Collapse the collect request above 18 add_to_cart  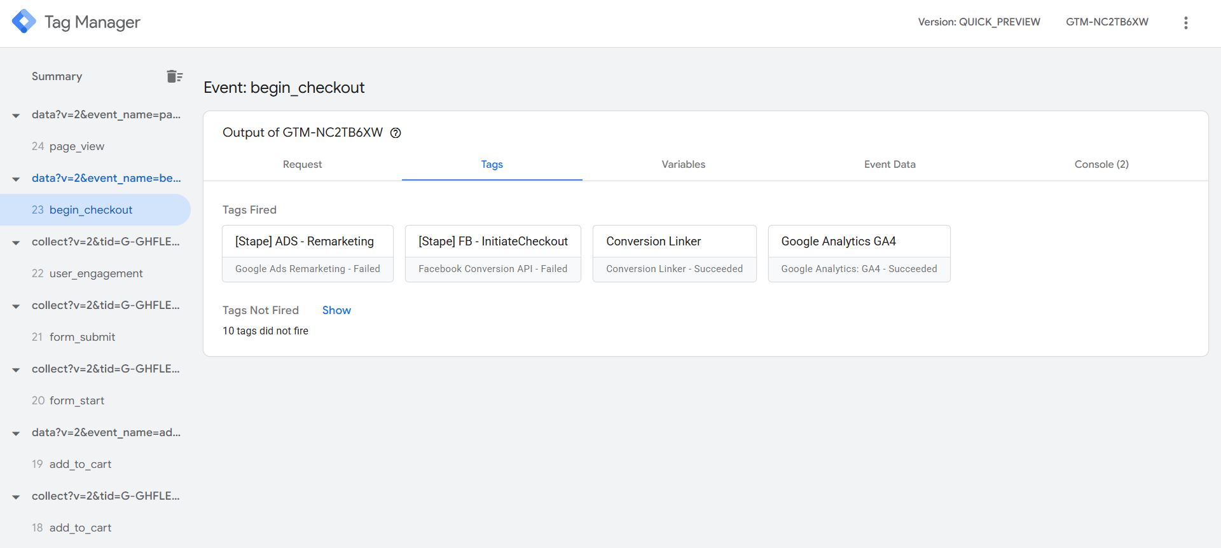click(x=16, y=497)
